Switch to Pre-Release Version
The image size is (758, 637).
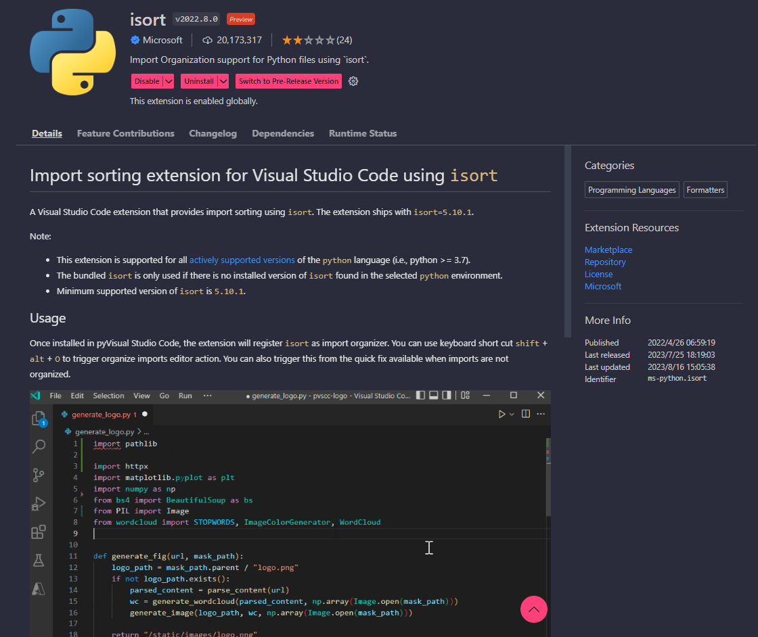point(288,81)
